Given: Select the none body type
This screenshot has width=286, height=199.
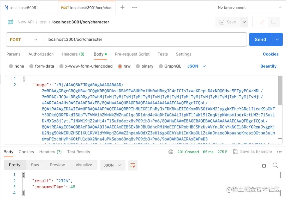Looking at the screenshot, I should (16, 66).
